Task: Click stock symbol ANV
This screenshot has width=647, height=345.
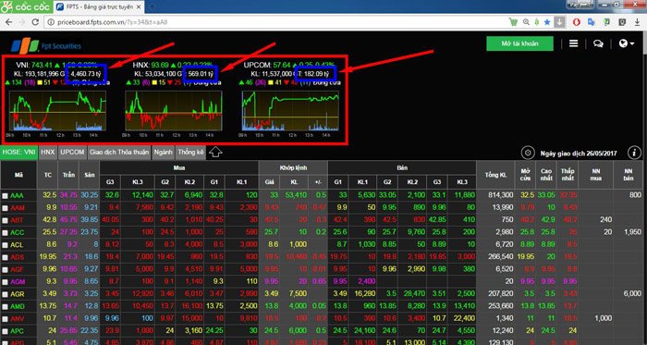Action: click(x=17, y=319)
